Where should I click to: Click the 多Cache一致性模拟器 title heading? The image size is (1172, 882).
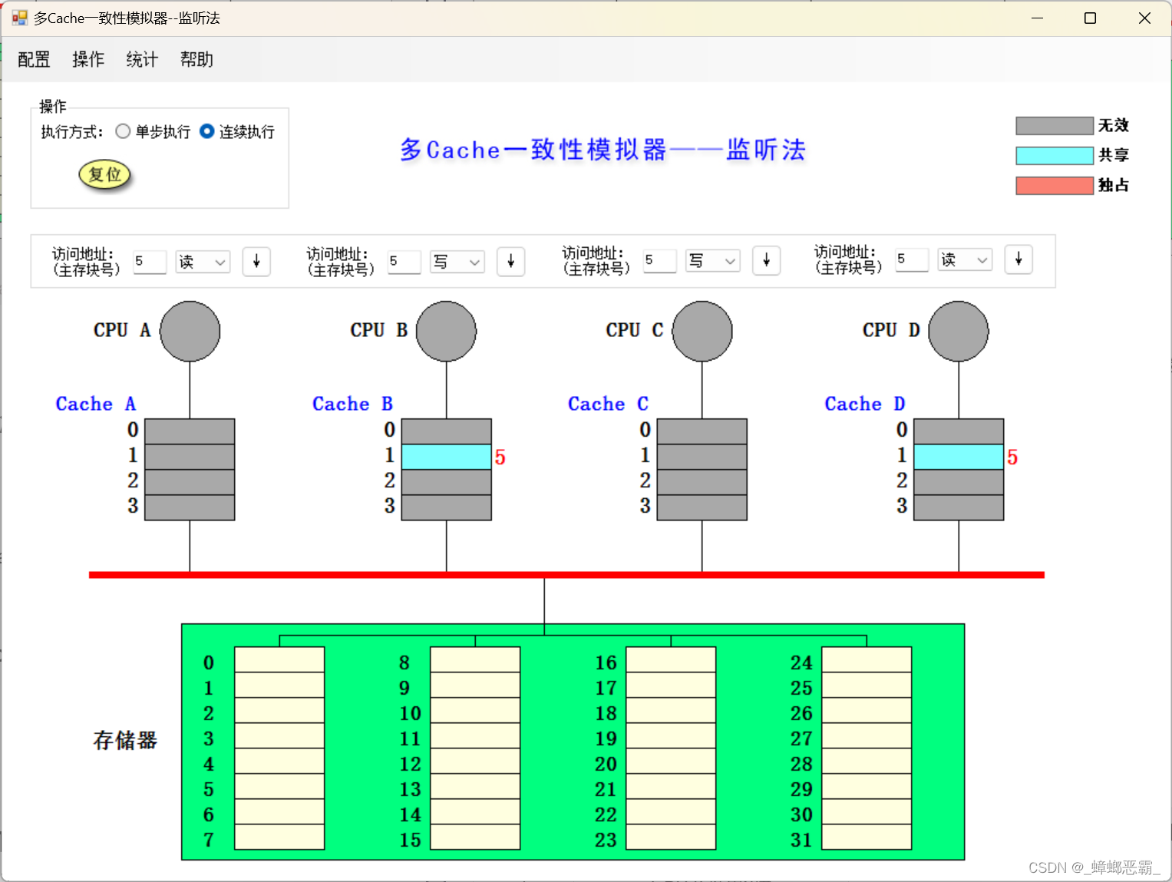pyautogui.click(x=603, y=150)
